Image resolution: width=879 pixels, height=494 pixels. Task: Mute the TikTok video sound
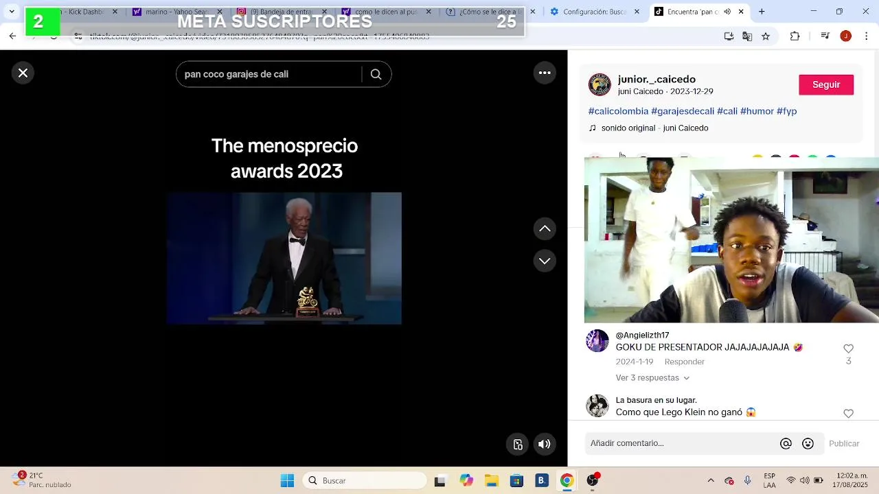click(545, 444)
